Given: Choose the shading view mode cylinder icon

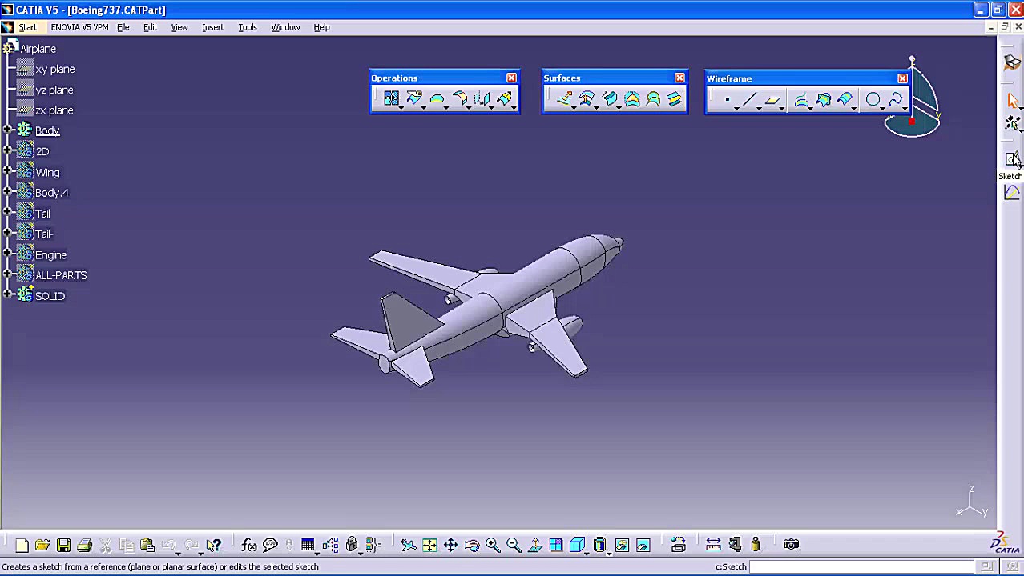Looking at the screenshot, I should click(600, 544).
